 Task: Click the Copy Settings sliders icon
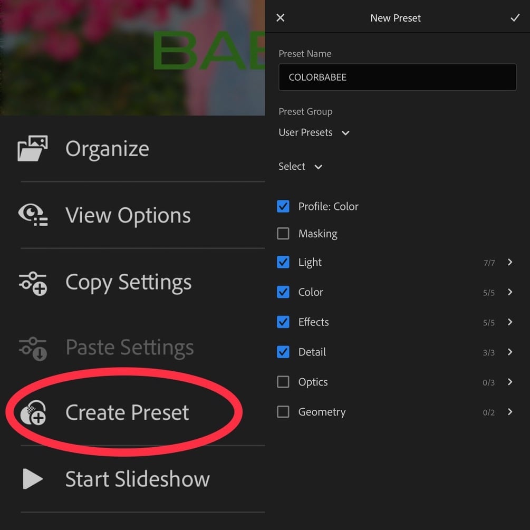point(33,283)
